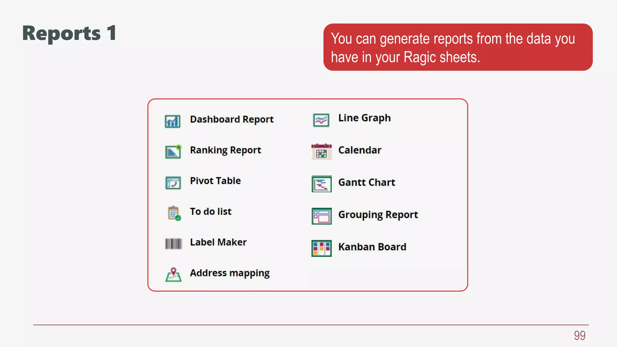Open the Grouping Report label
This screenshot has width=617, height=347.
point(378,215)
